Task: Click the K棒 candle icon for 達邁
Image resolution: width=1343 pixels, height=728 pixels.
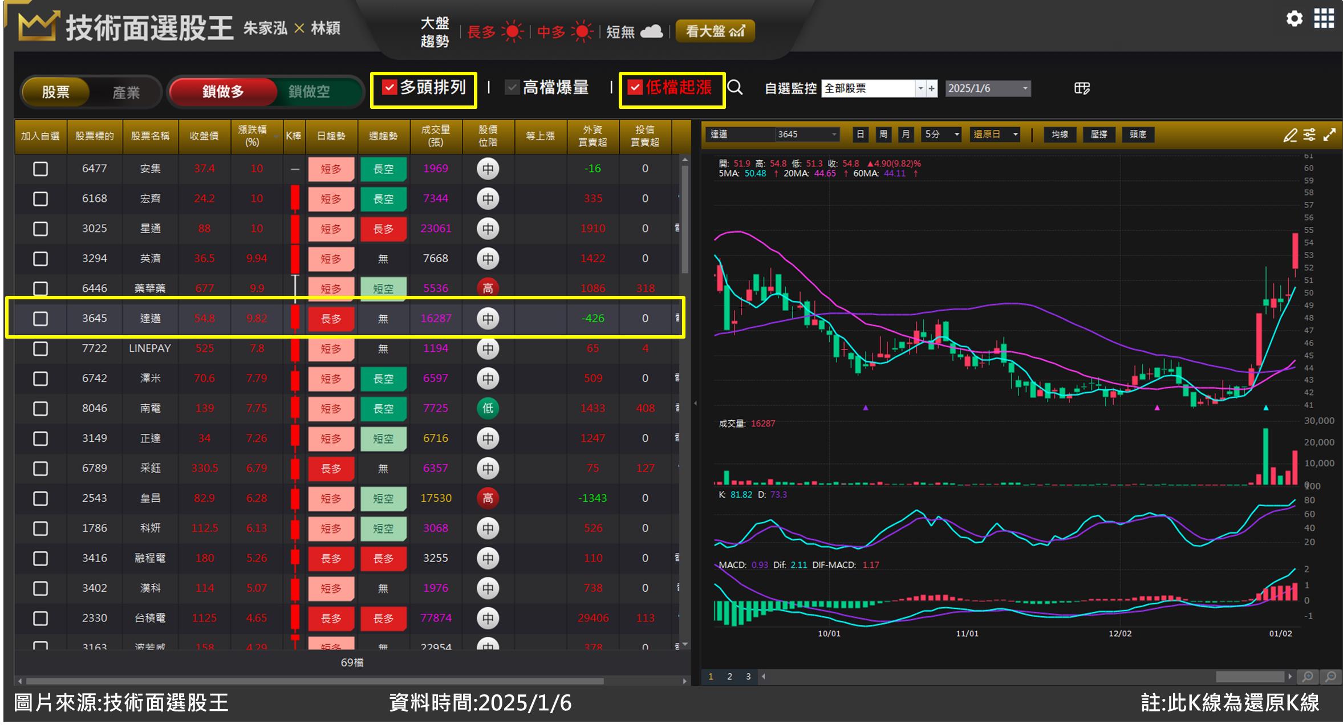Action: (x=295, y=318)
